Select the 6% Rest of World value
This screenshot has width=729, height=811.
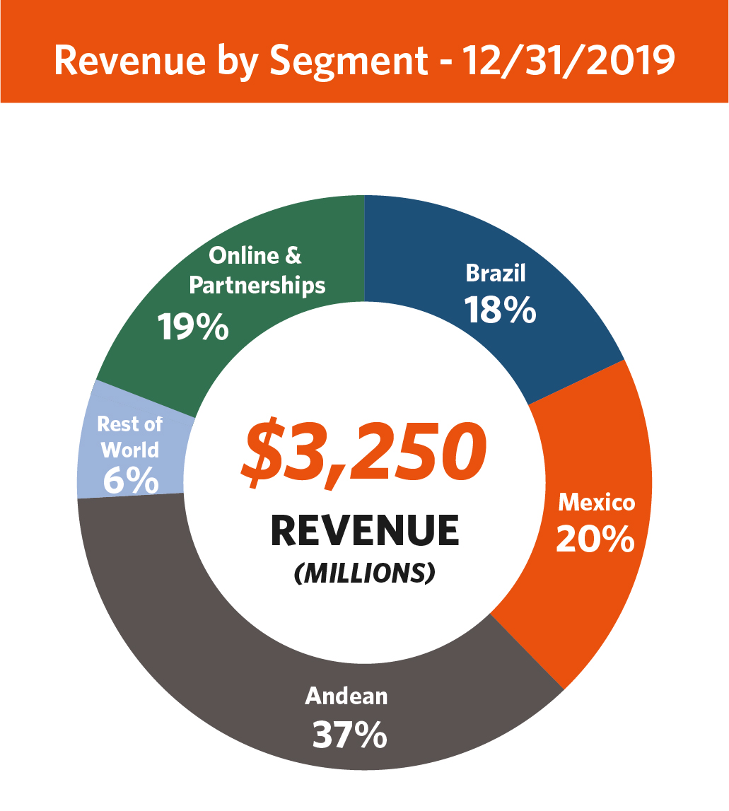(130, 481)
